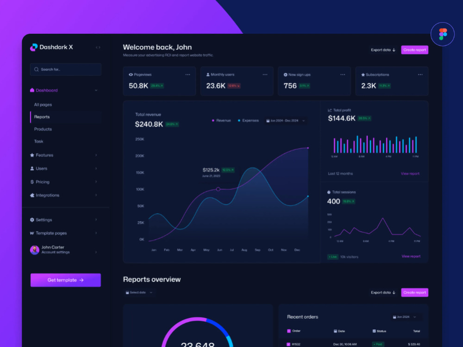Click top Export data button
463x347 pixels.
coord(383,50)
